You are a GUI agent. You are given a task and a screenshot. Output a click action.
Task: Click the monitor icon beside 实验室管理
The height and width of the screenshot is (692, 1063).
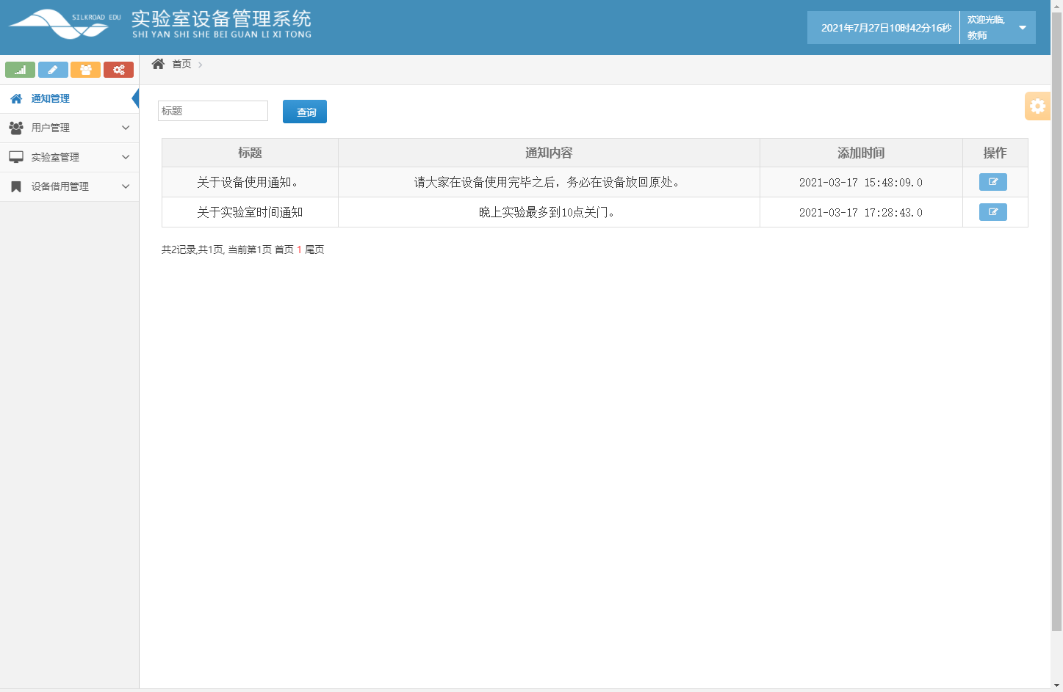click(15, 156)
